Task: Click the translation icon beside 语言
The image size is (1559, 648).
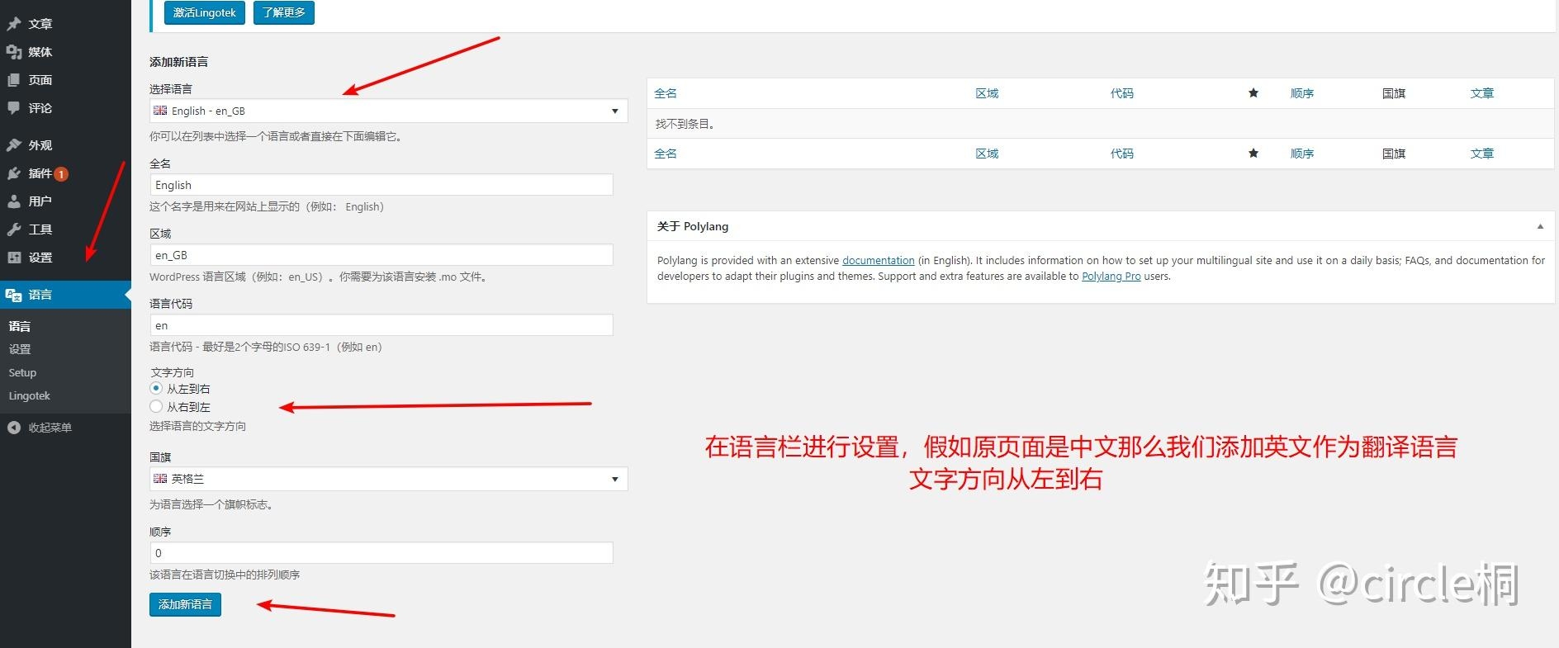Action: 14,295
